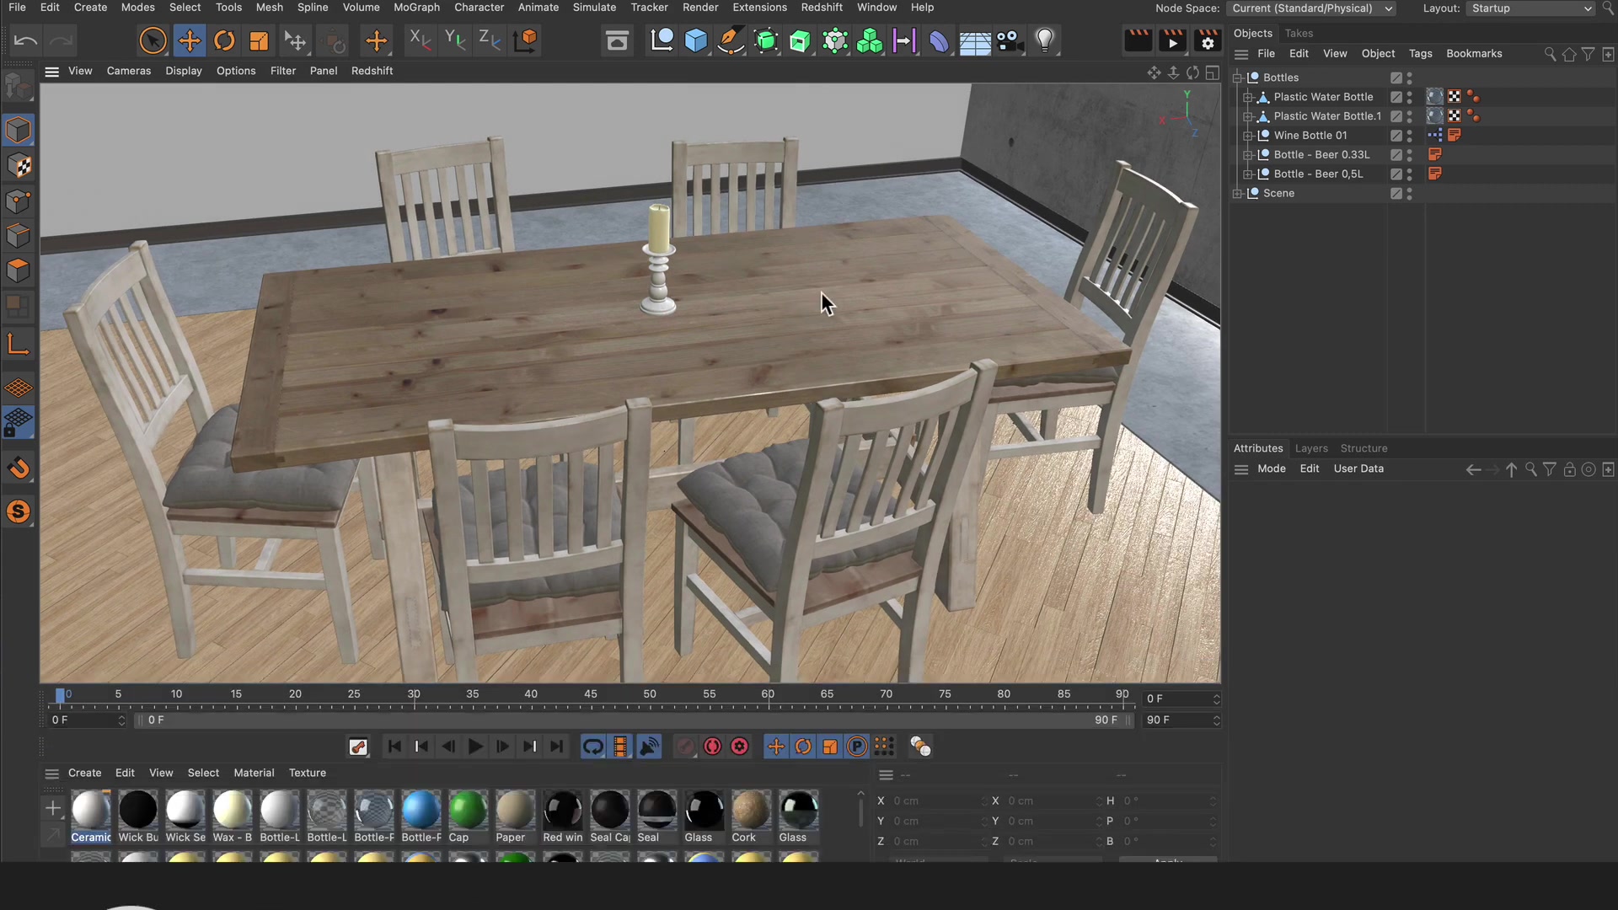
Task: Jump to the first frame of the animation
Action: pyautogui.click(x=394, y=746)
